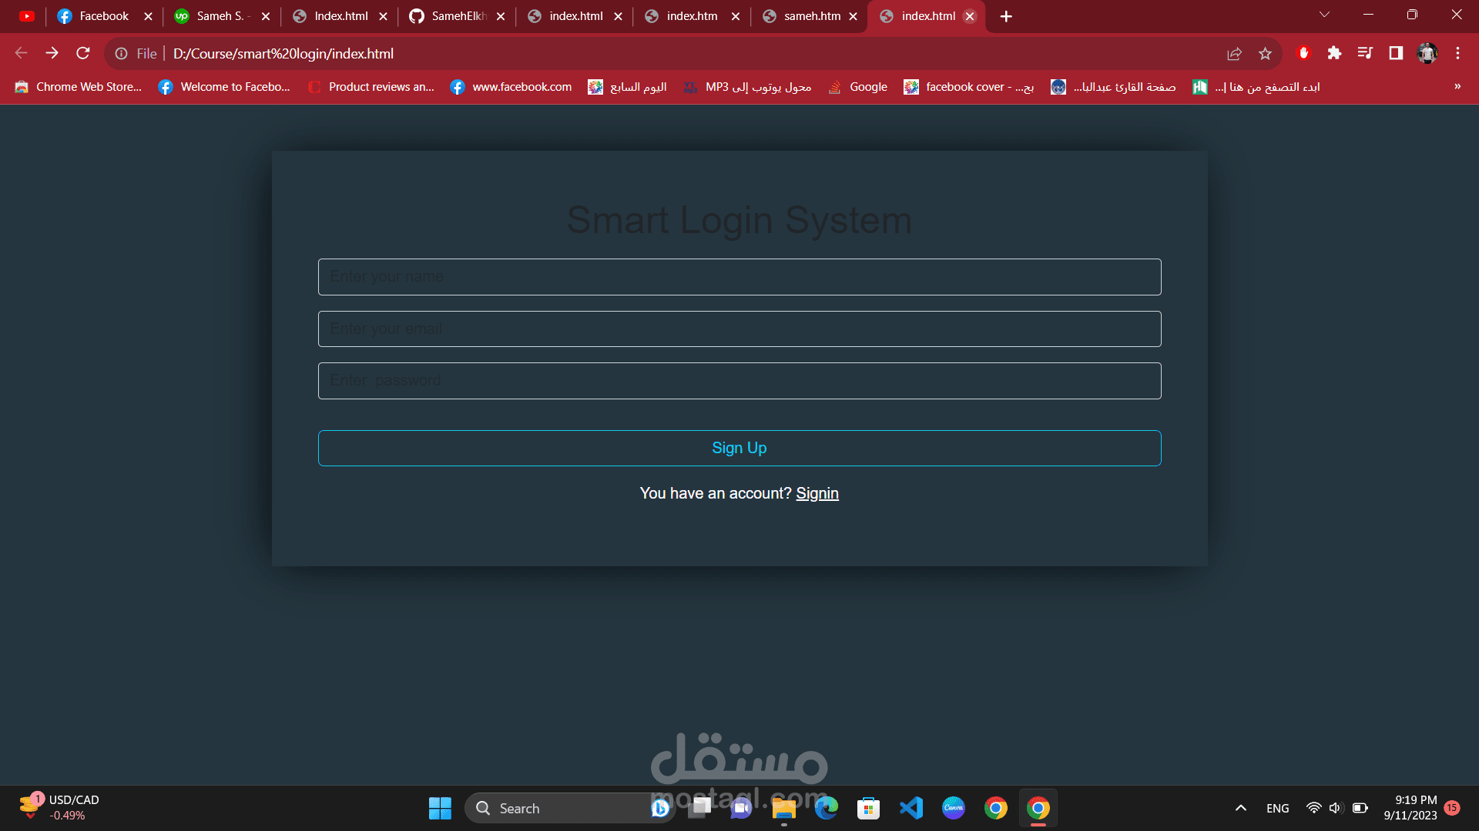This screenshot has width=1479, height=831.
Task: Open Chrome's side panel icon
Action: point(1395,53)
